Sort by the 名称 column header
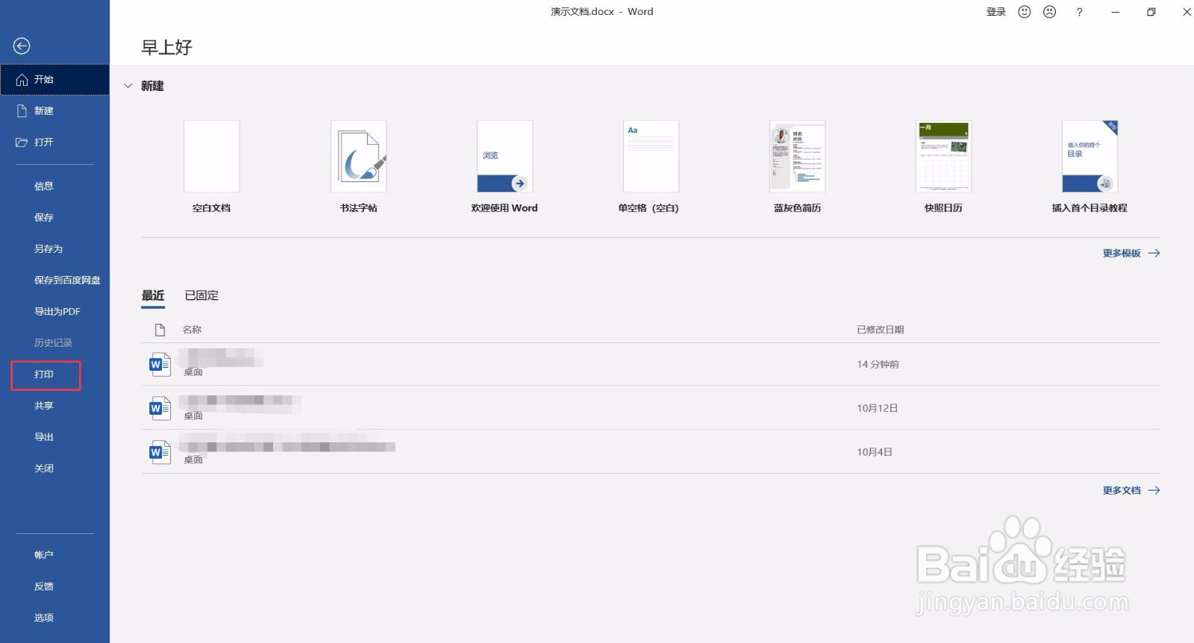Viewport: 1194px width, 643px height. tap(192, 330)
